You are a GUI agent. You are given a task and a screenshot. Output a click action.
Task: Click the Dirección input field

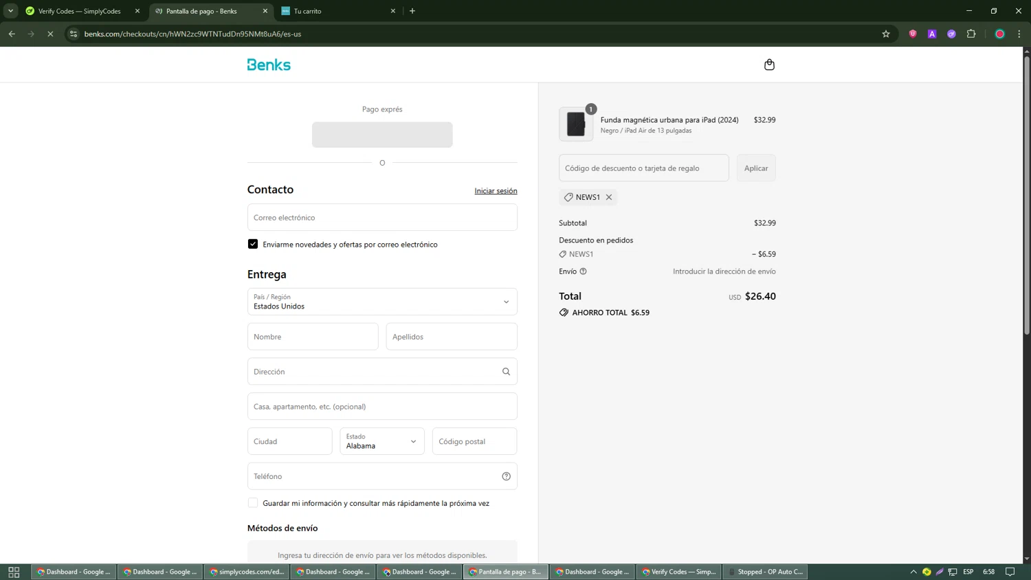coord(382,372)
